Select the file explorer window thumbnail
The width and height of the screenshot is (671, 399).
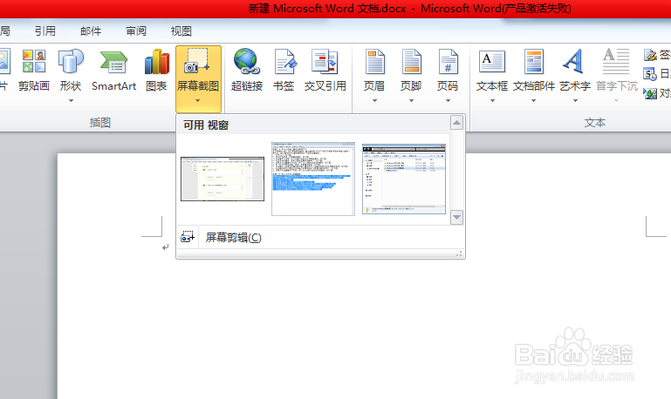coord(404,179)
